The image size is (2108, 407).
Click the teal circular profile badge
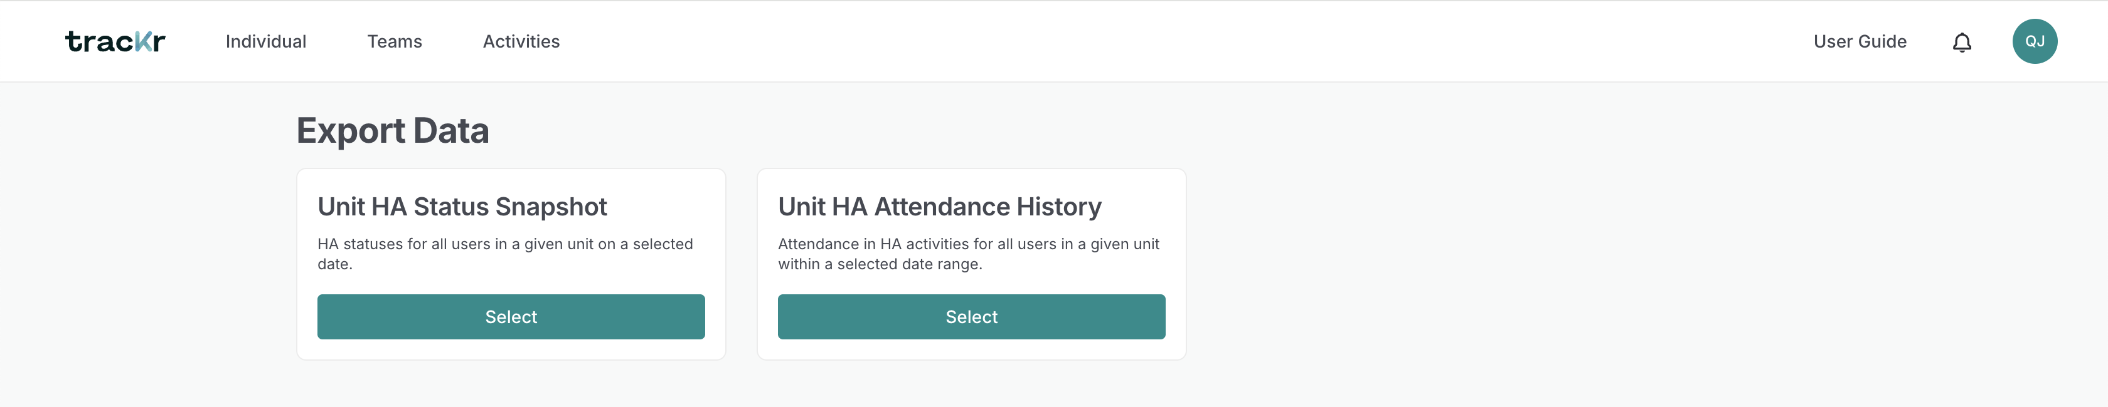point(2035,42)
